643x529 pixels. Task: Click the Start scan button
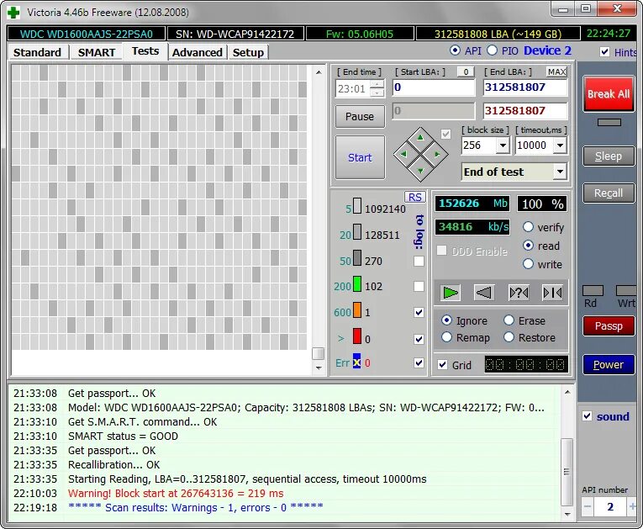360,157
